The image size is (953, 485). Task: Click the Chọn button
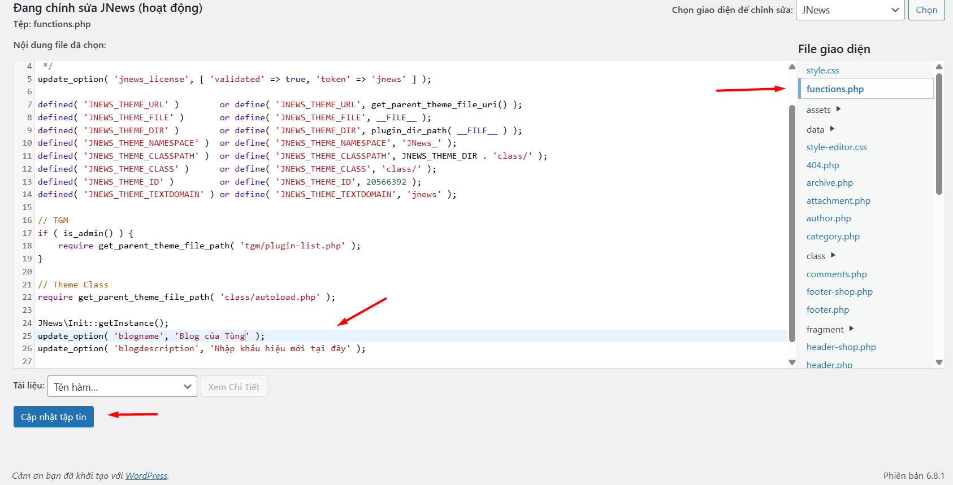[x=926, y=10]
